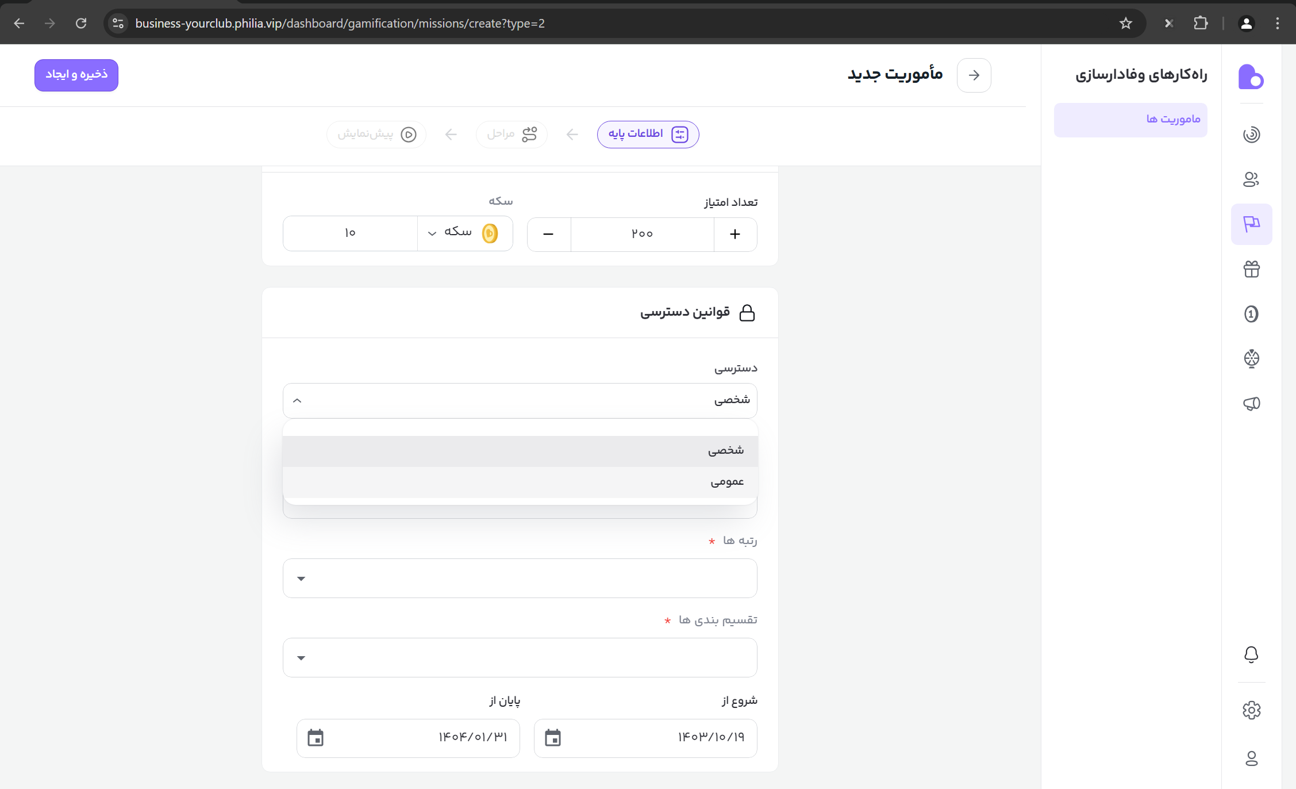
Task: Open the gift rewards sidebar icon
Action: pos(1251,269)
